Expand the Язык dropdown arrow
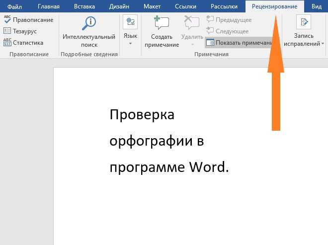Image resolution: width=328 pixels, height=245 pixels. [130, 44]
